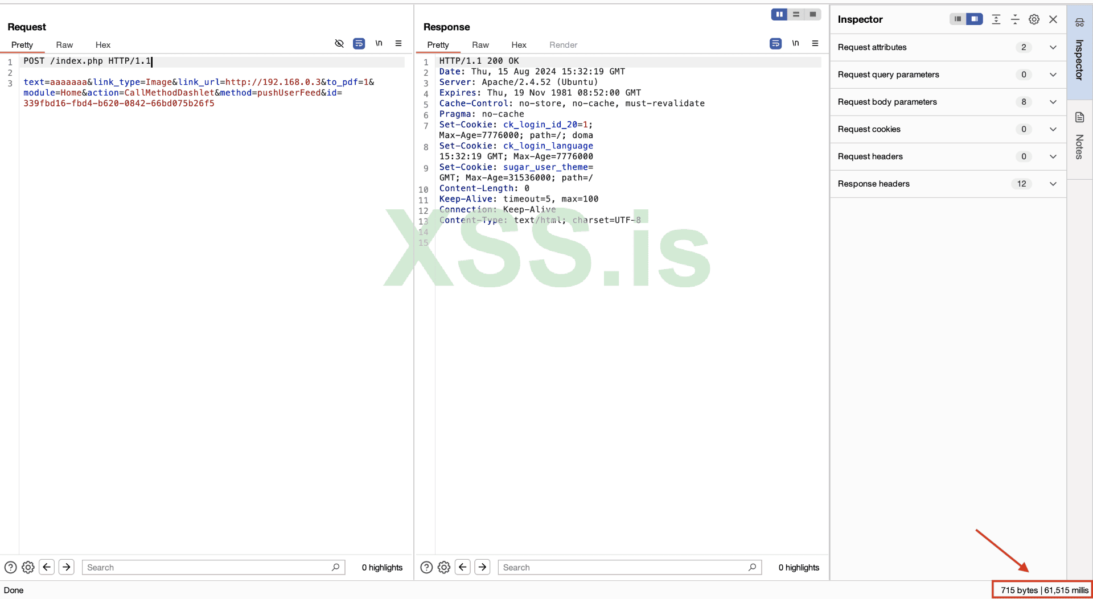Close the Inspector panel
This screenshot has width=1093, height=599.
(1053, 19)
